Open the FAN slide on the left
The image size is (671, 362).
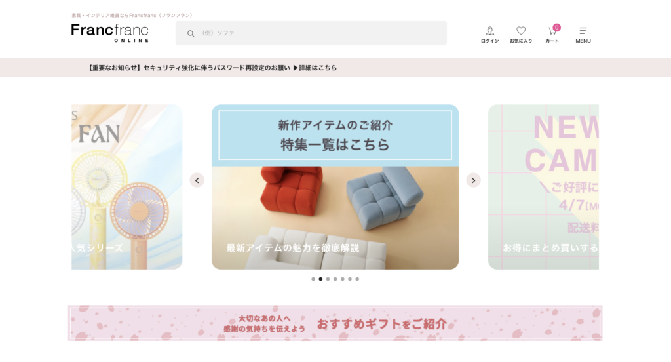[126, 187]
